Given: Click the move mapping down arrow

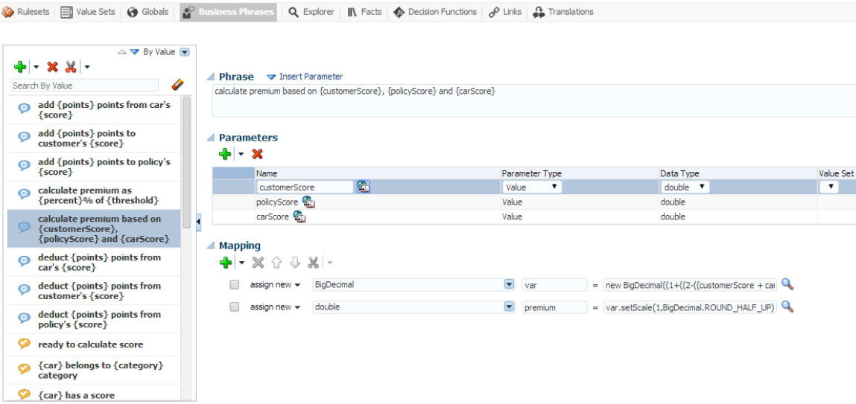Looking at the screenshot, I should coord(295,263).
